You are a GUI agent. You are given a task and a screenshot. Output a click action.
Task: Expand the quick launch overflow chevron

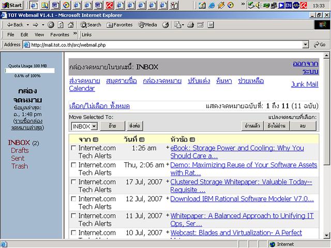coord(243,4)
